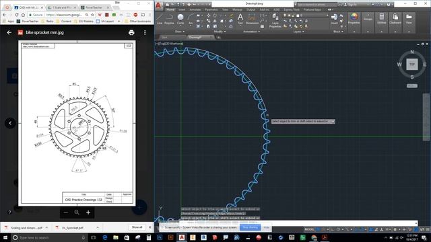Viewport: 431px width, 242px height.
Task: Switch to PowerTeacher Chrome tab
Action: click(94, 7)
